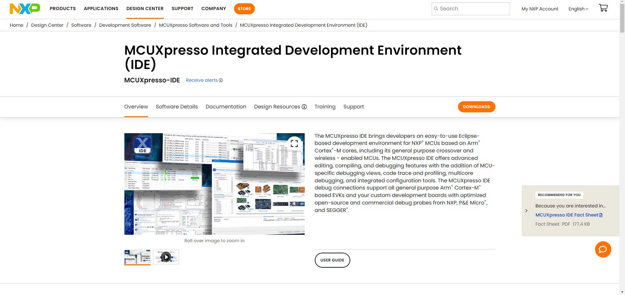The image size is (625, 295).
Task: Click the search magnifier icon
Action: (436, 9)
